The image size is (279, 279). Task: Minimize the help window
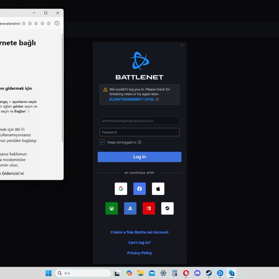pyautogui.click(x=34, y=13)
